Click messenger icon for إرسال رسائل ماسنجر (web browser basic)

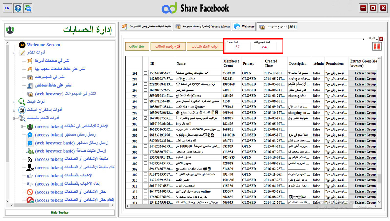30,143
